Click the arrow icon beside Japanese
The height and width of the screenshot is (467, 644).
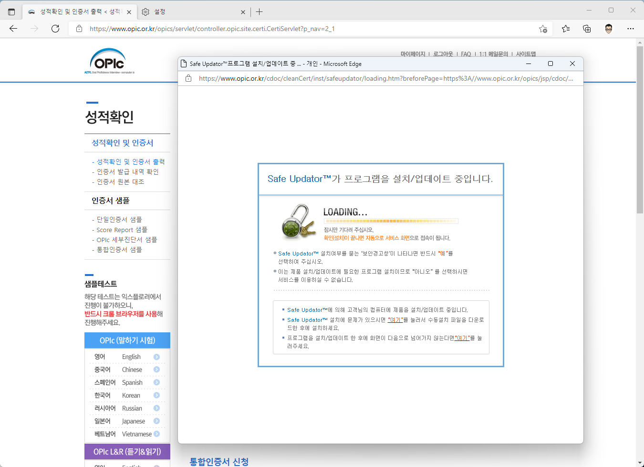point(156,421)
